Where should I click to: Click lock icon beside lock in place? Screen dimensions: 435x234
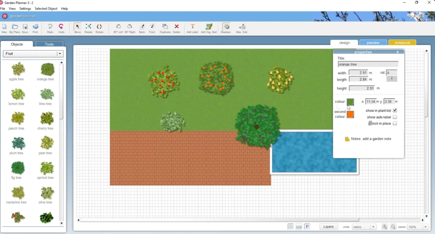click(x=370, y=123)
